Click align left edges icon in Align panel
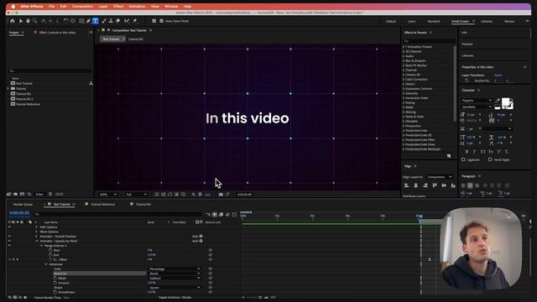This screenshot has height=302, width=537. (x=406, y=185)
